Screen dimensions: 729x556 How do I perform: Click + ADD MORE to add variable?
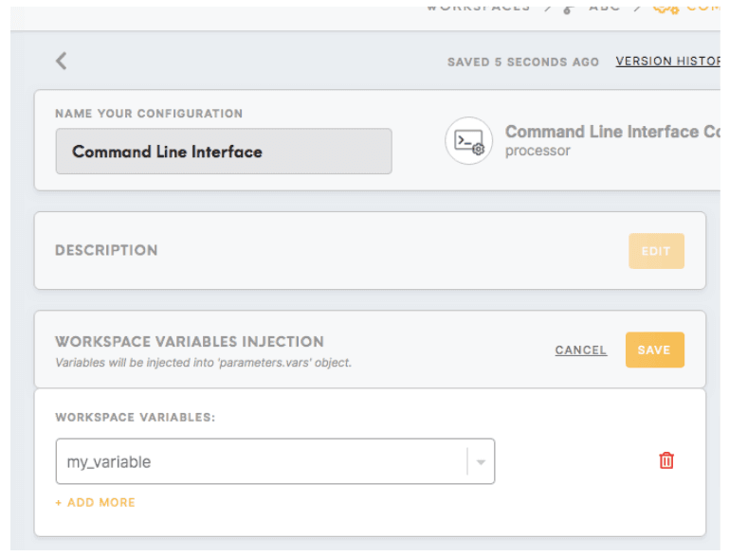[x=95, y=502]
